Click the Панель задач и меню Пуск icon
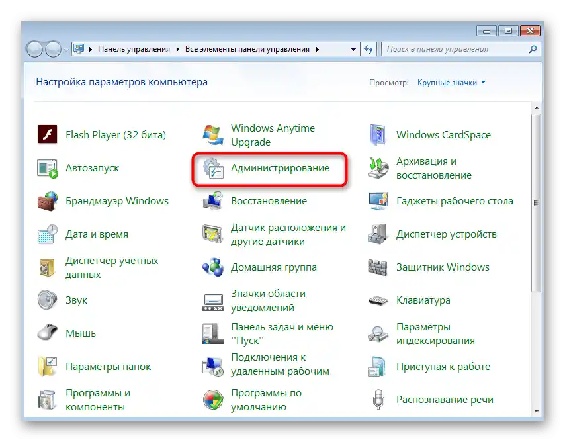Screen dimensions: 565x442 click(x=212, y=333)
